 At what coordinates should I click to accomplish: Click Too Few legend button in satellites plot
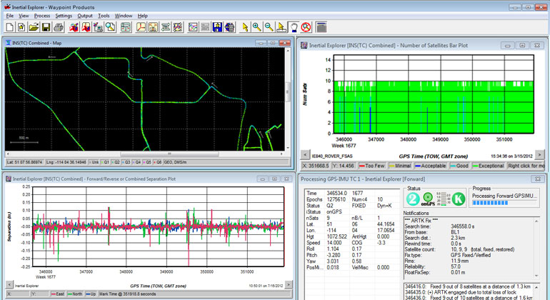372,166
